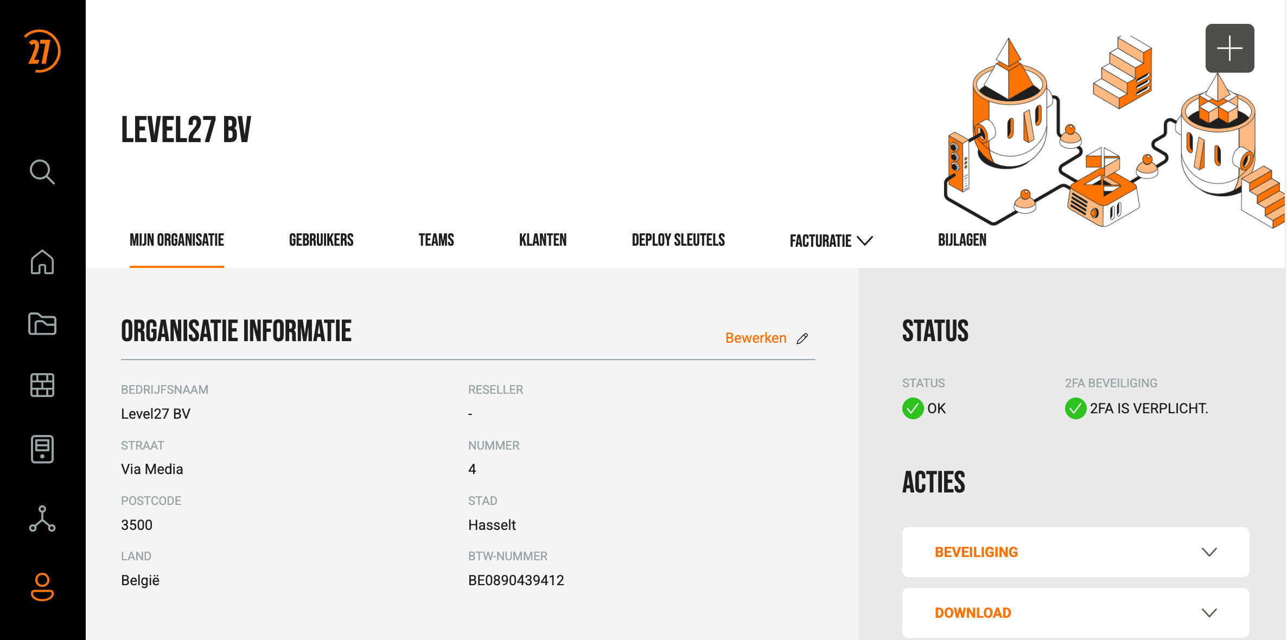Click the pencil icon next to Bewerken
1287x640 pixels.
pos(802,338)
